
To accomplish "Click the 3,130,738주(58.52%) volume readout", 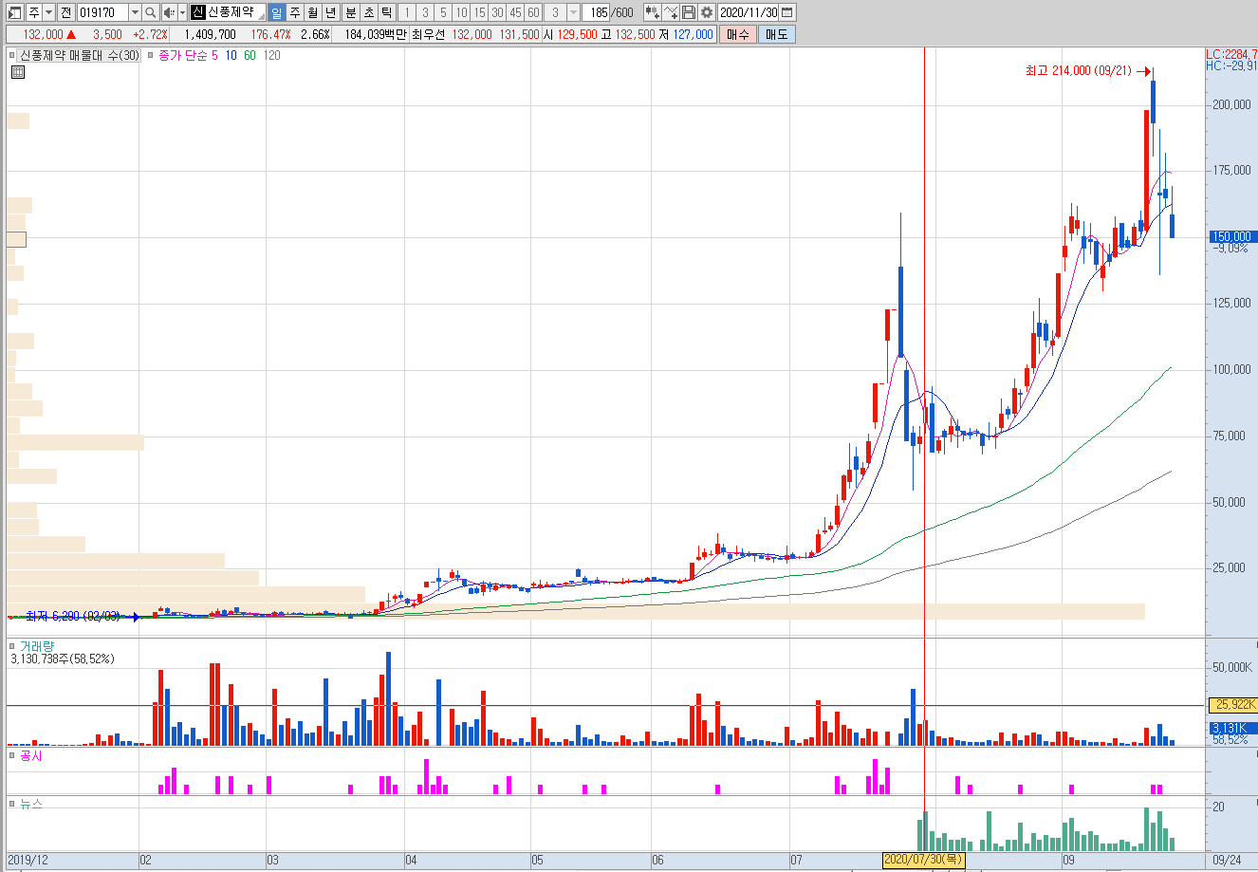I will pos(63,659).
